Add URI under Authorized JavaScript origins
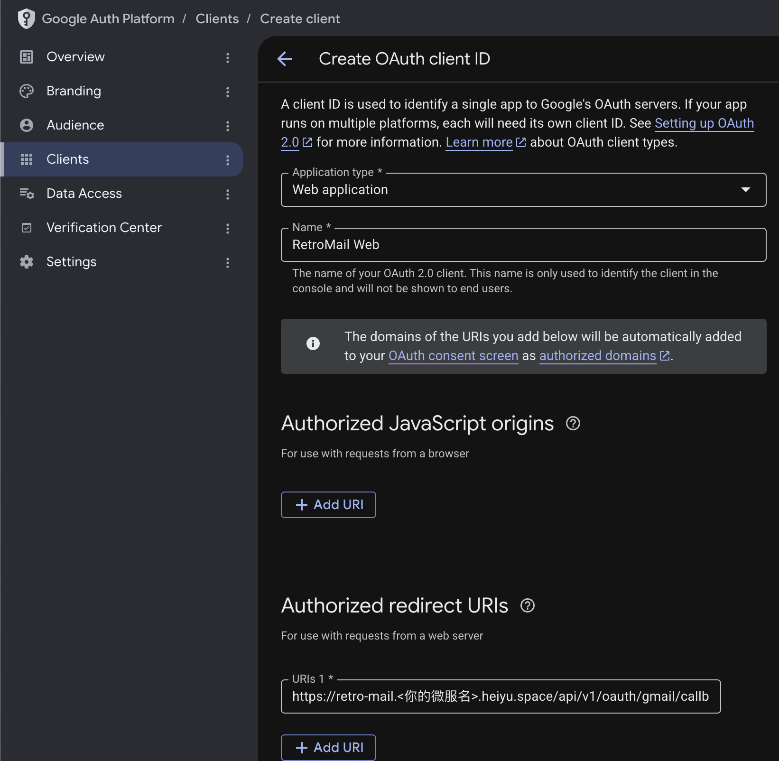Image resolution: width=779 pixels, height=761 pixels. pos(328,505)
